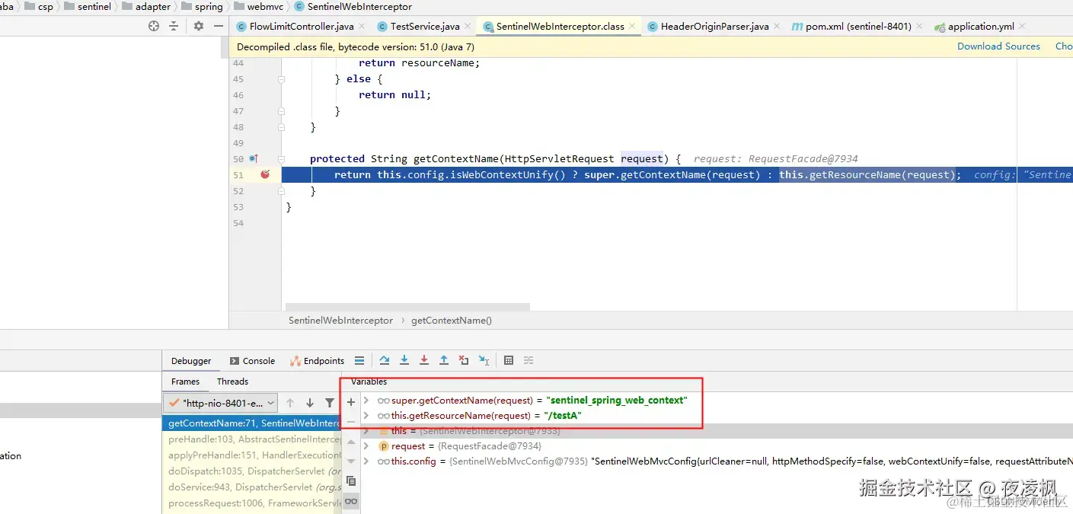Select preHandle:103 stack frame
The height and width of the screenshot is (514, 1073).
point(252,439)
